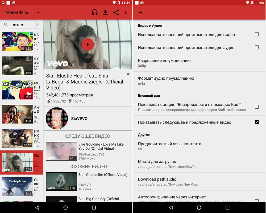266x213 pixels.
Task: Tap the EllieGouldingVEVO uploader name
Action: [92, 154]
